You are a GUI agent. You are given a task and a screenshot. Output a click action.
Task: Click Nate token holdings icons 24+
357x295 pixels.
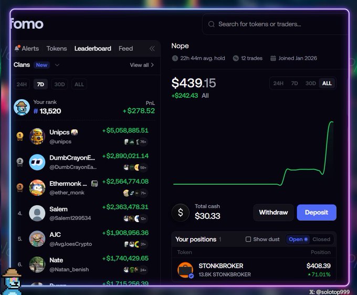pos(135,270)
